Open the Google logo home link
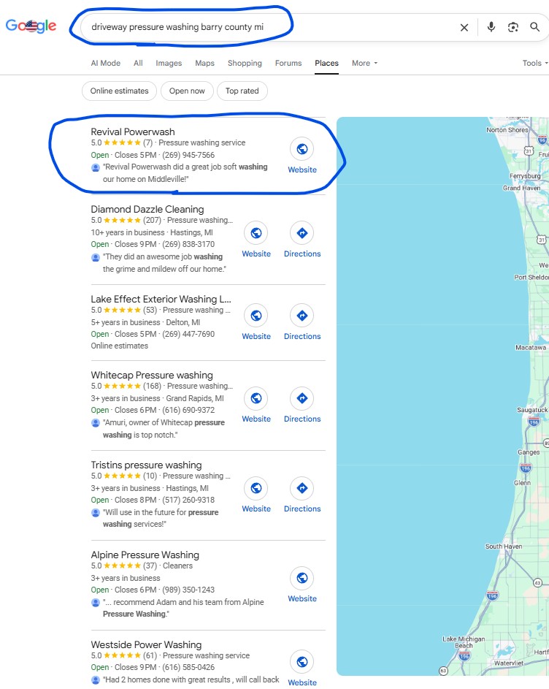549x689 pixels. (x=31, y=26)
